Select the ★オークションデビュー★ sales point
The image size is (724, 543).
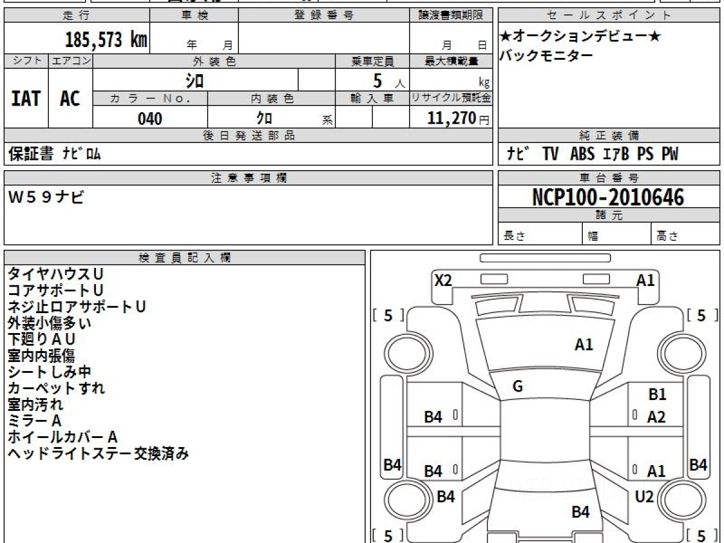pyautogui.click(x=580, y=37)
